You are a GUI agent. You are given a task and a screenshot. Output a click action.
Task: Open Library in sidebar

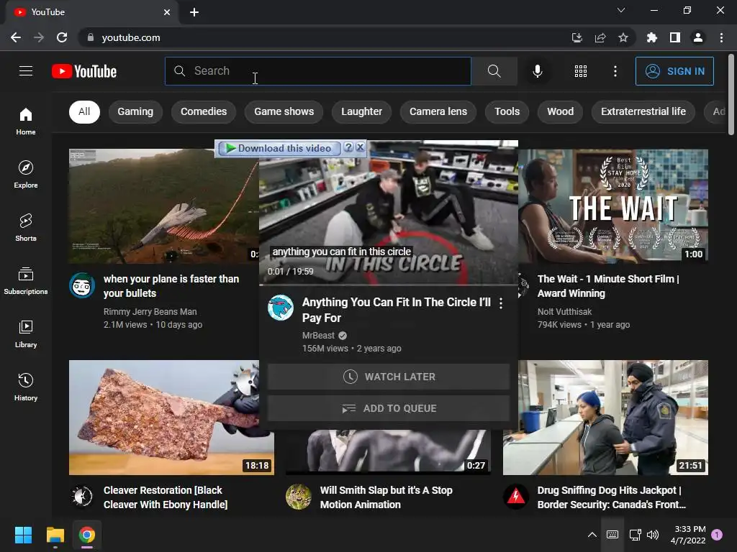tap(26, 333)
